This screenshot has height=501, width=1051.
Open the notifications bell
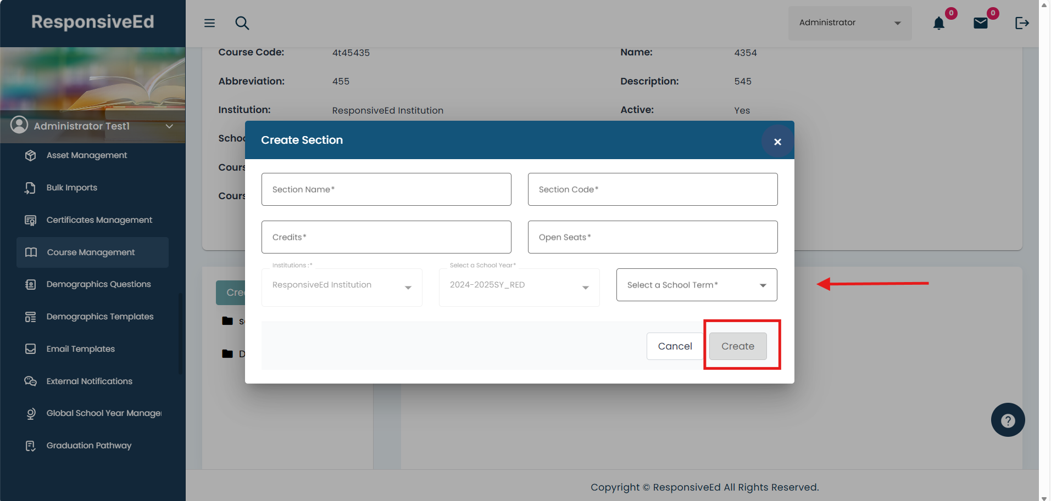[939, 23]
